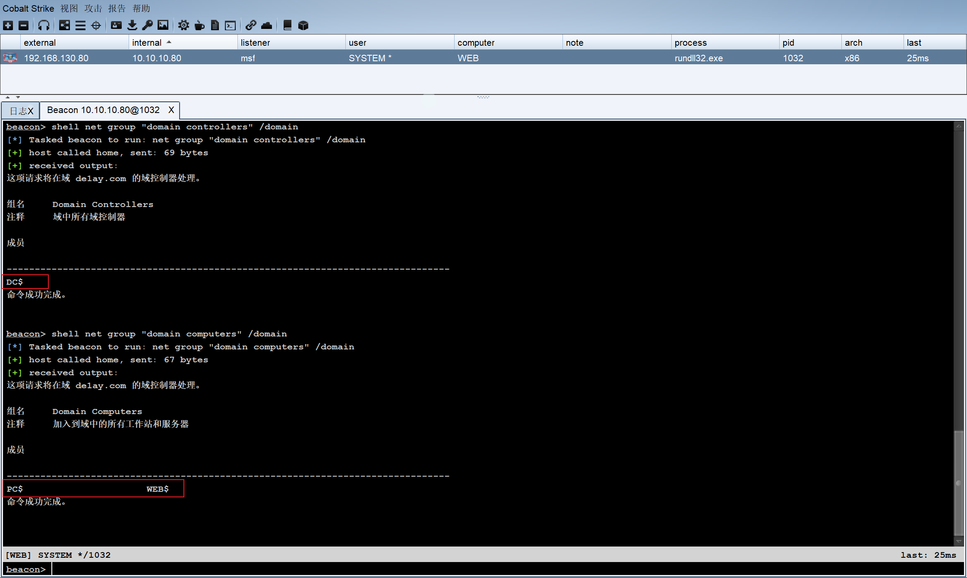This screenshot has height=578, width=967.
Task: Open the Cobalt Strike menu
Action: tap(28, 9)
